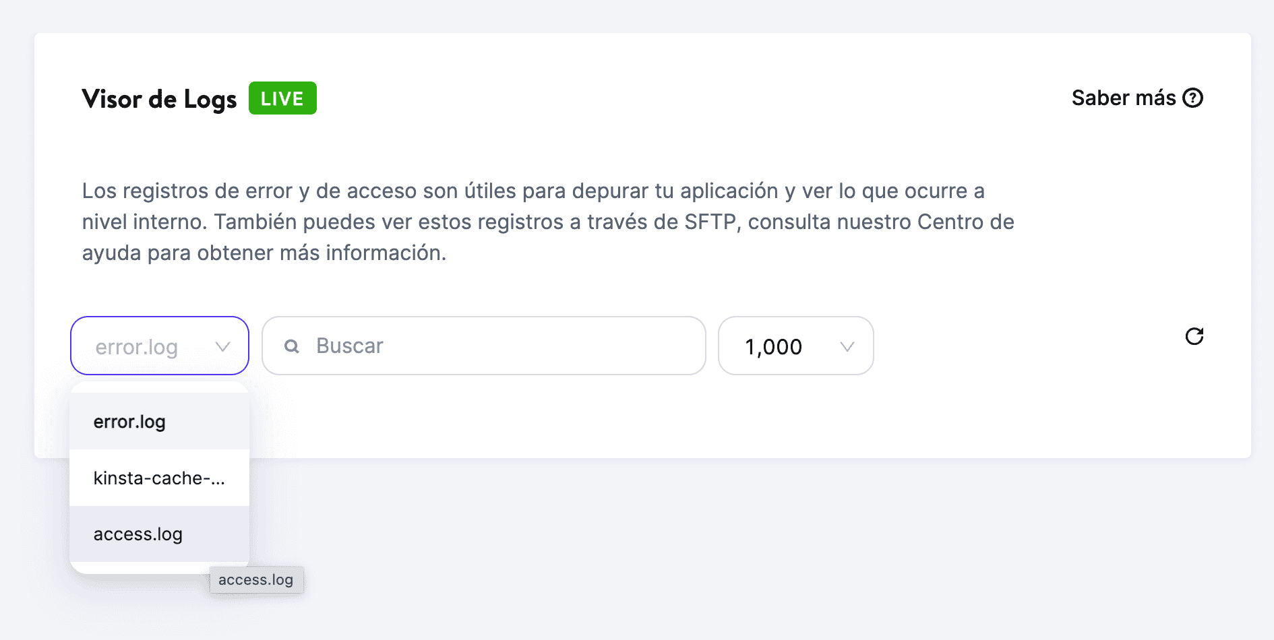Click the chevron on the error.log selector
1274x640 pixels.
pos(223,346)
